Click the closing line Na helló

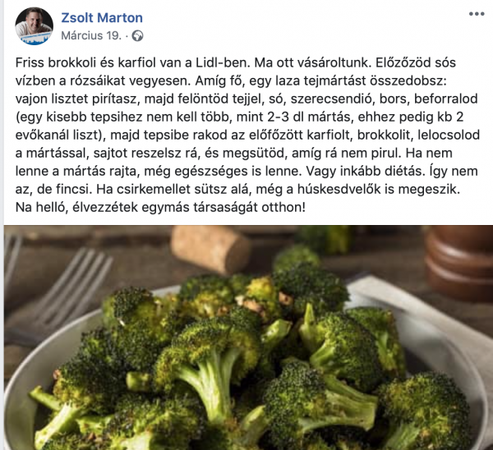pyautogui.click(x=160, y=208)
